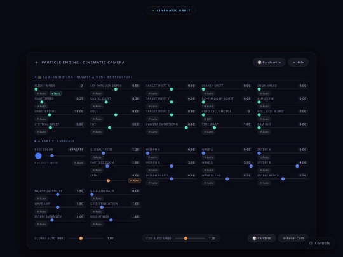Click the Wave B slider handle
This screenshot has height=257, width=343.
tap(251, 166)
